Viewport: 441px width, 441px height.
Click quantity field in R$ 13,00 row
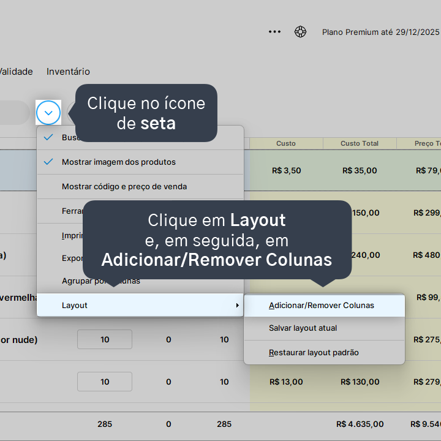coord(105,382)
